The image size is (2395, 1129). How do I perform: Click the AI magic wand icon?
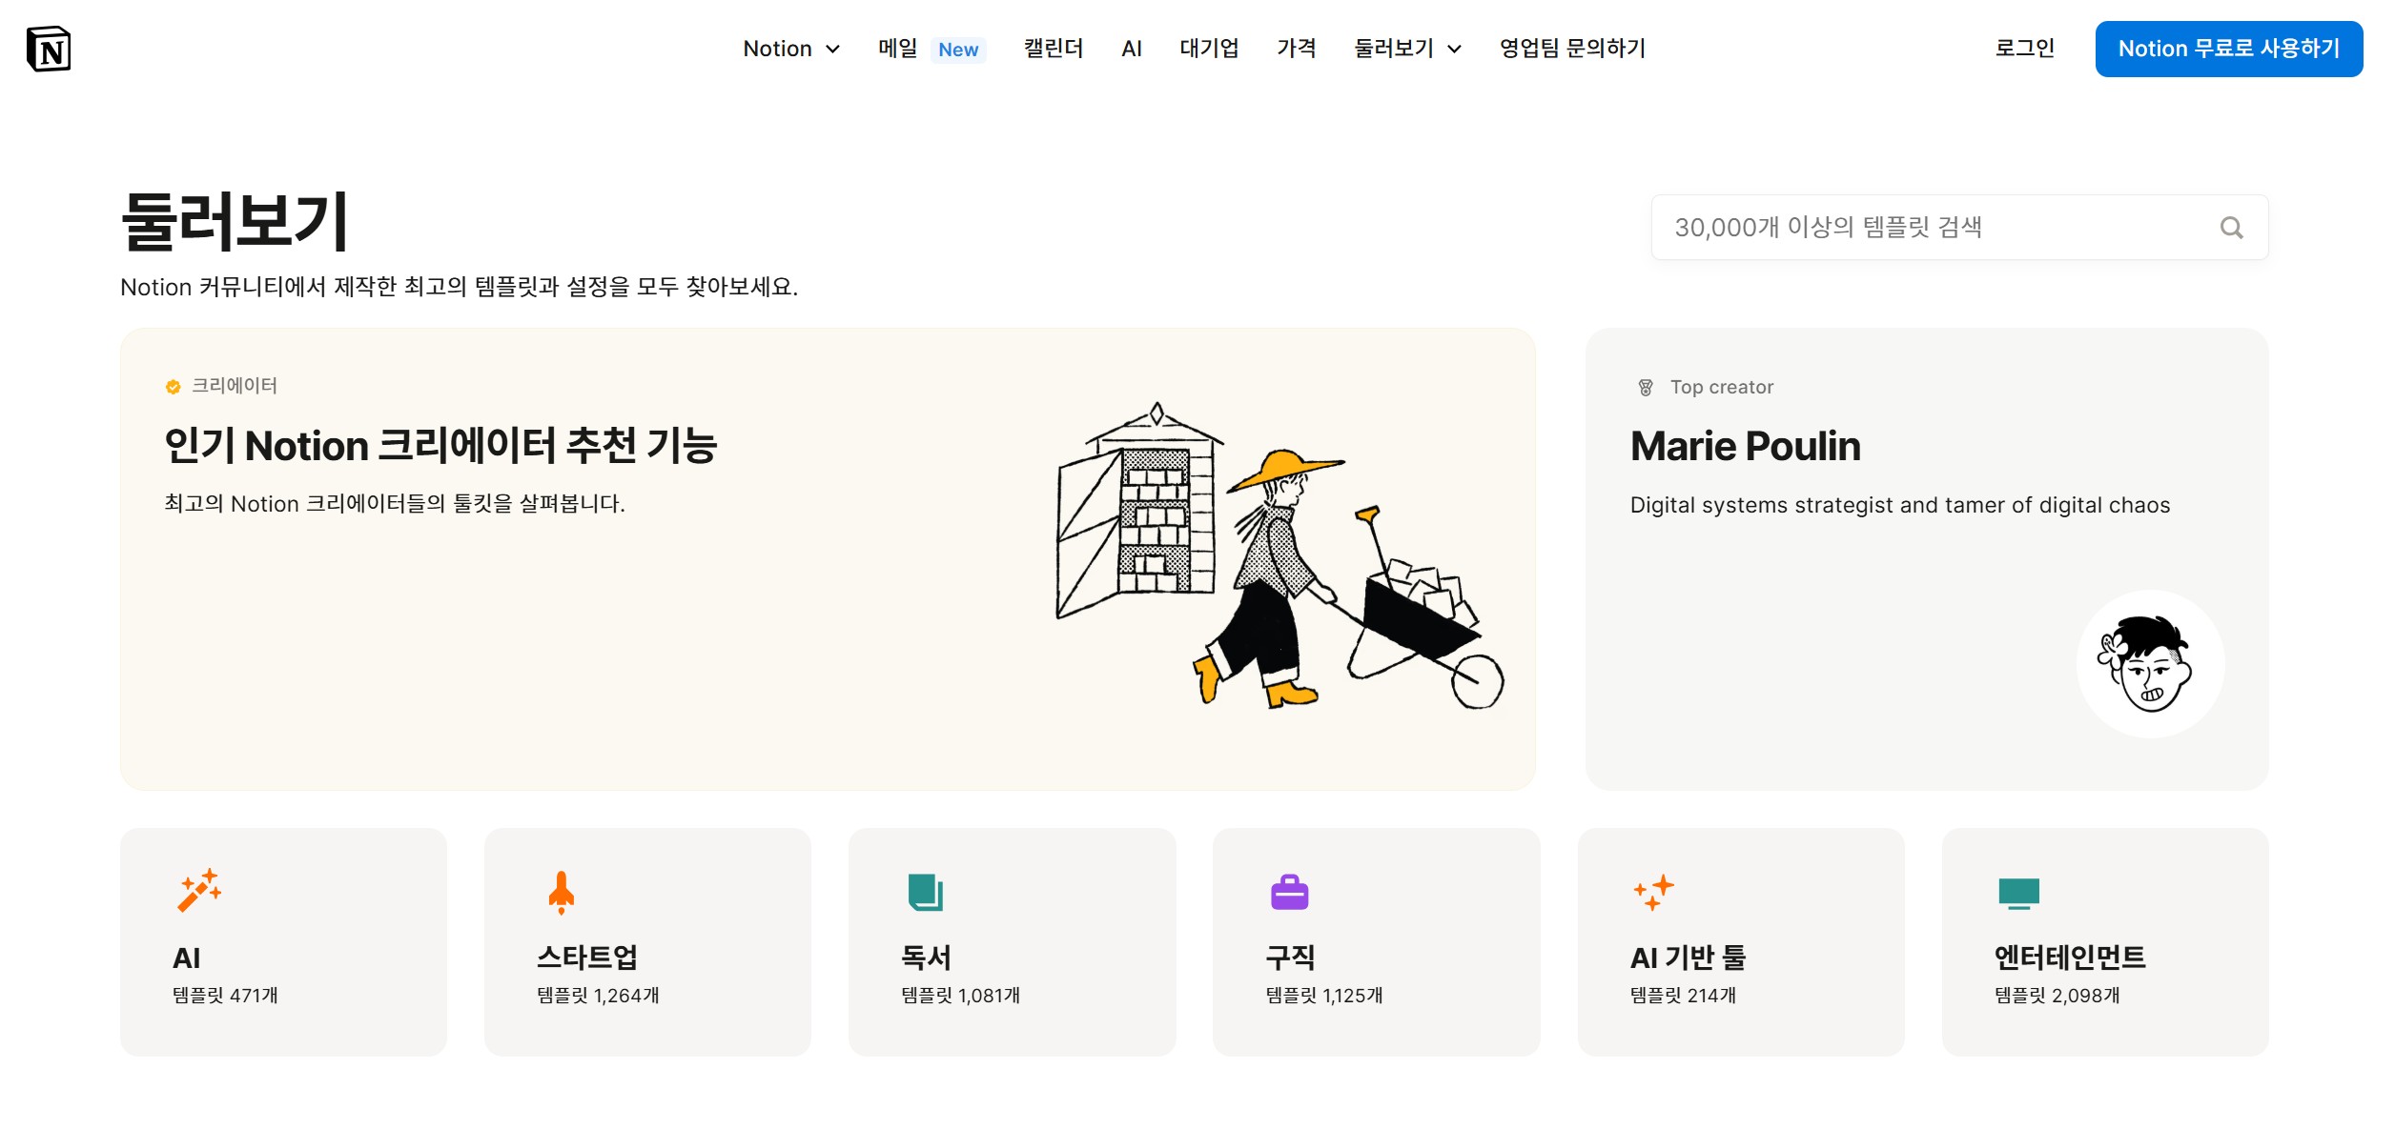pos(199,891)
